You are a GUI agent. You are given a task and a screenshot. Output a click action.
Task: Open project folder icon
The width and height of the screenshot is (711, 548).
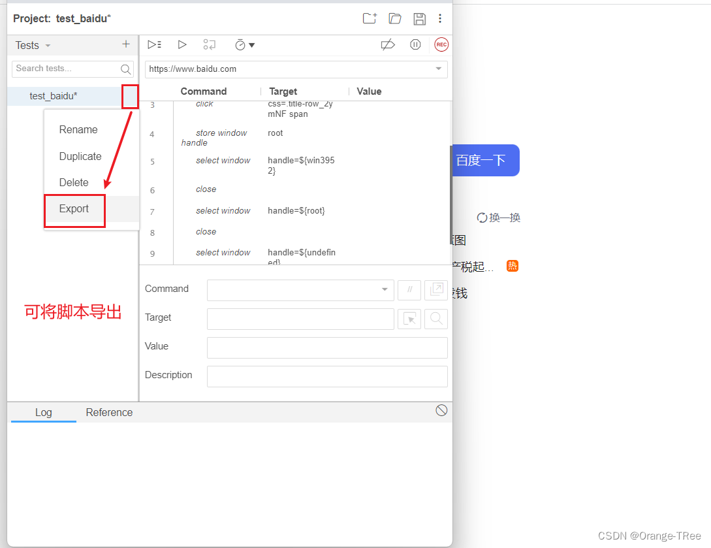pos(395,18)
